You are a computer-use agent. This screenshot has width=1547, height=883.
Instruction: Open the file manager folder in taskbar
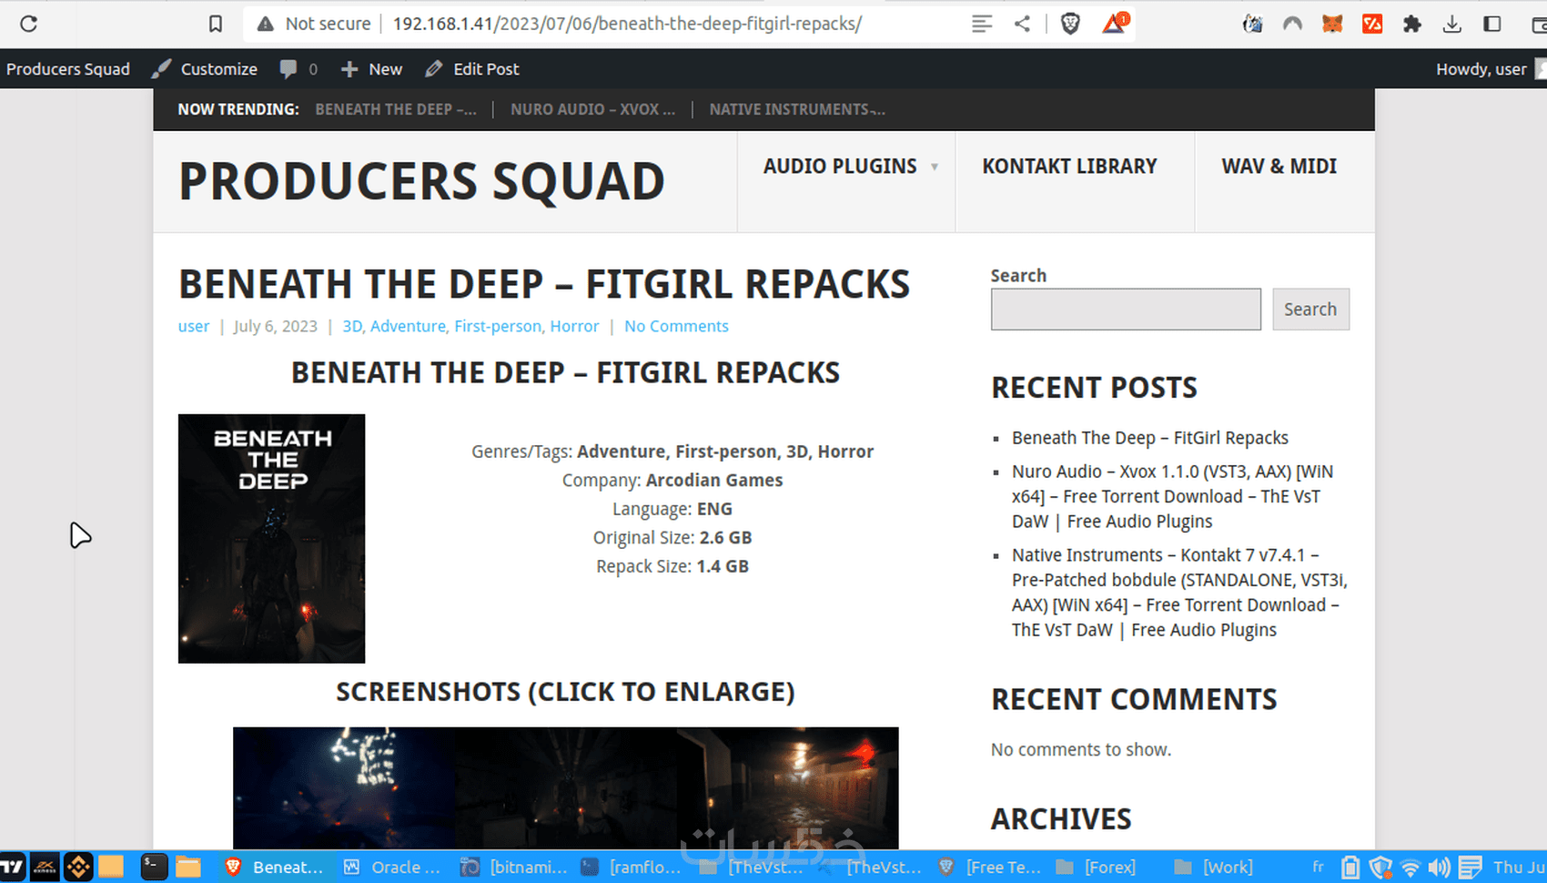[x=188, y=867]
